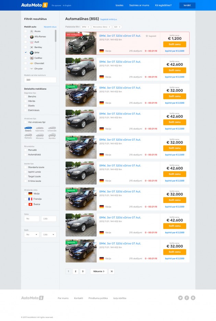The width and height of the screenshot is (216, 321).
Task: Jump to last page using skip icon
Action: click(111, 271)
